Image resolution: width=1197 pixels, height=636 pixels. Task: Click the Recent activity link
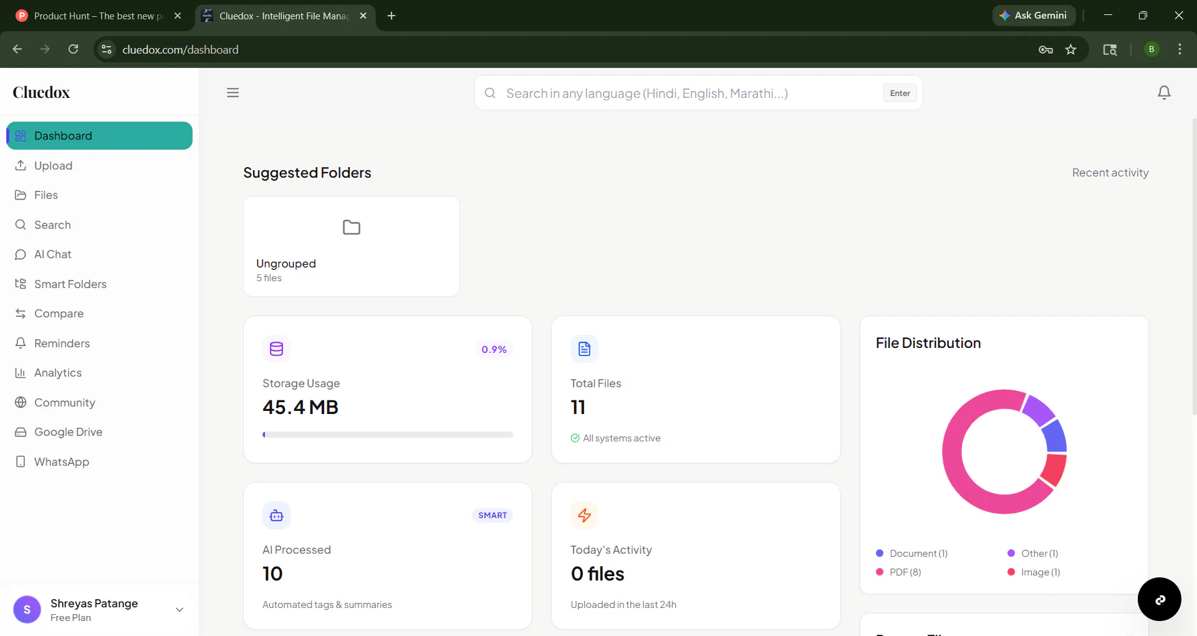(1110, 173)
